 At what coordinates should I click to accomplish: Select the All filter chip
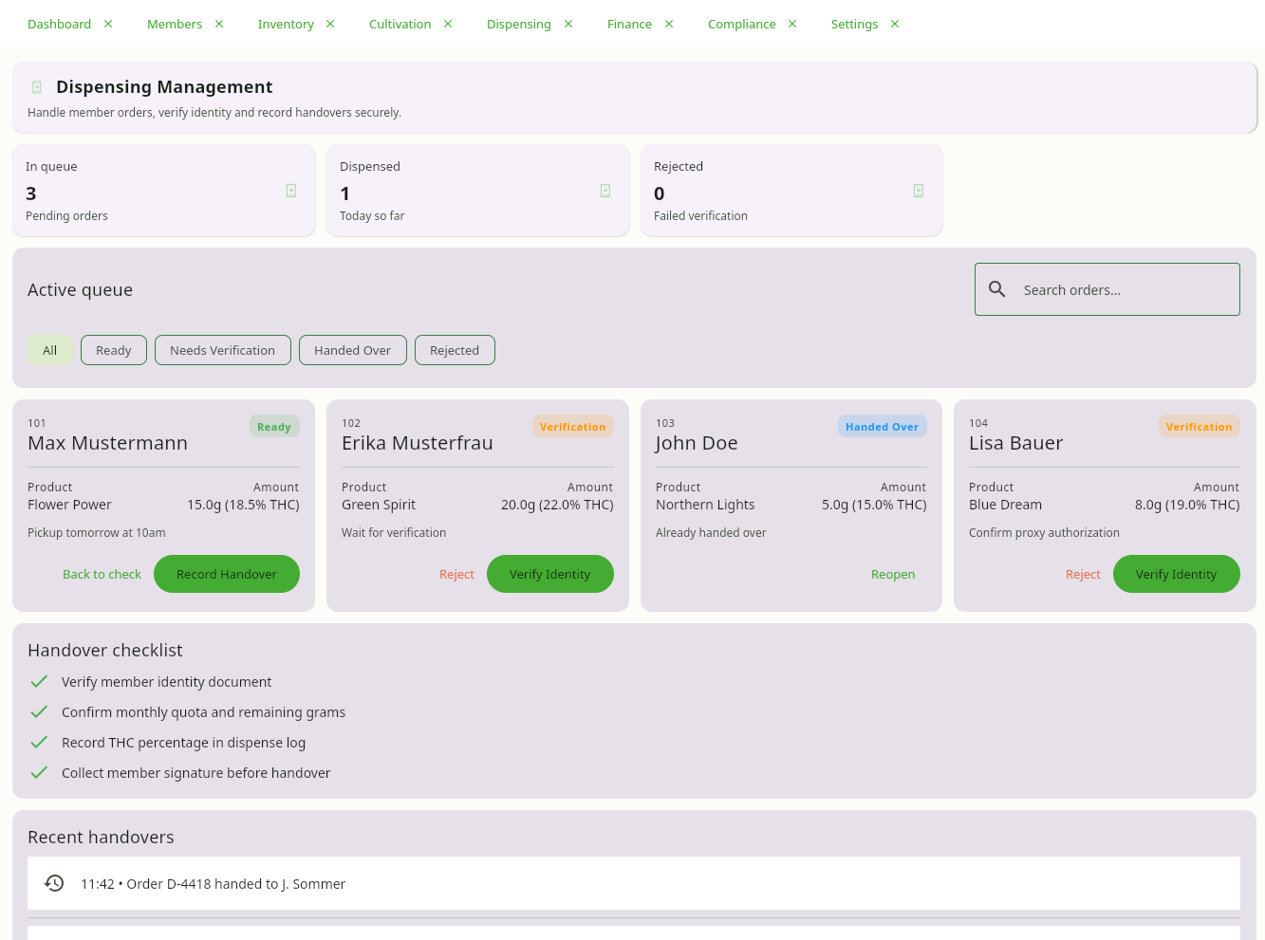click(49, 350)
